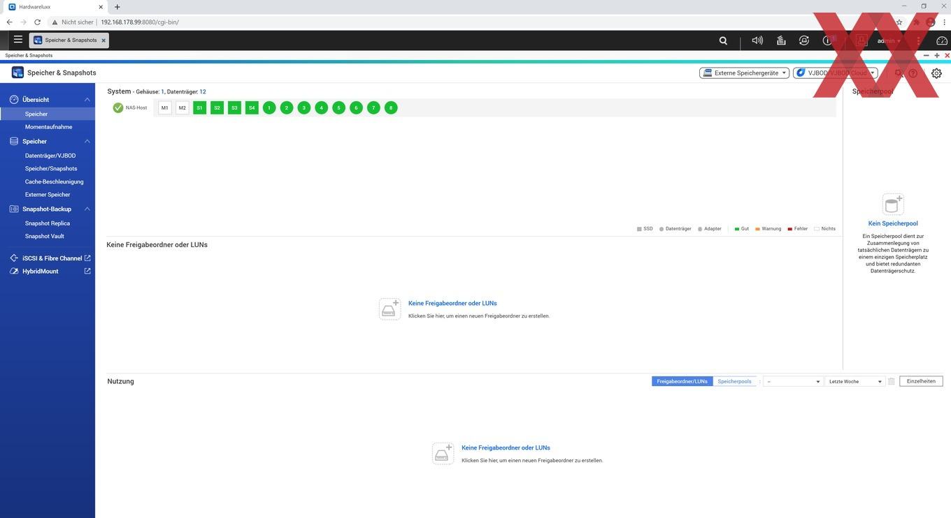Select SSD slot S4

(252, 108)
